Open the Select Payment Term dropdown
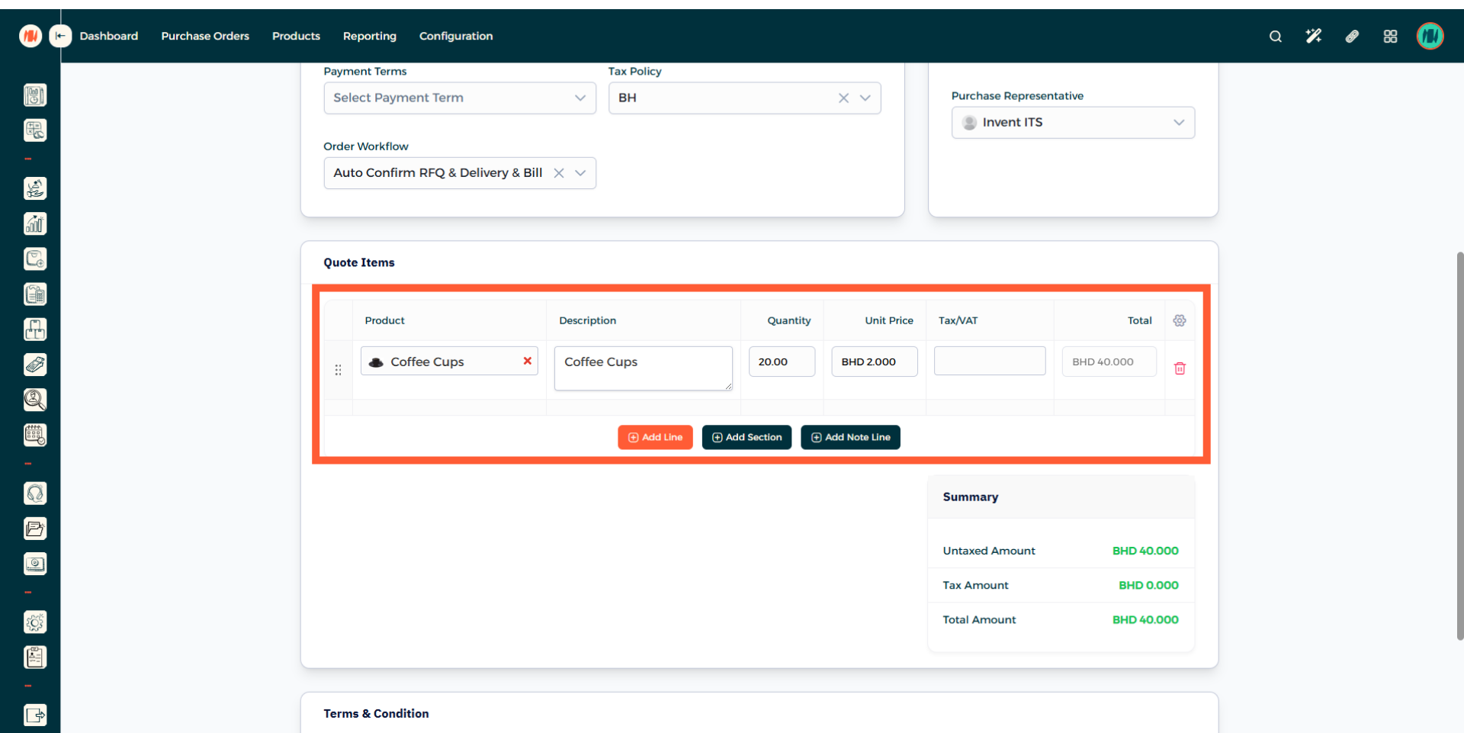The image size is (1464, 733). pyautogui.click(x=459, y=98)
